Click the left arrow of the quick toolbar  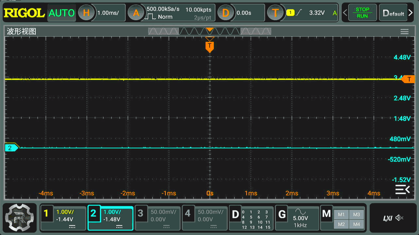(345, 13)
